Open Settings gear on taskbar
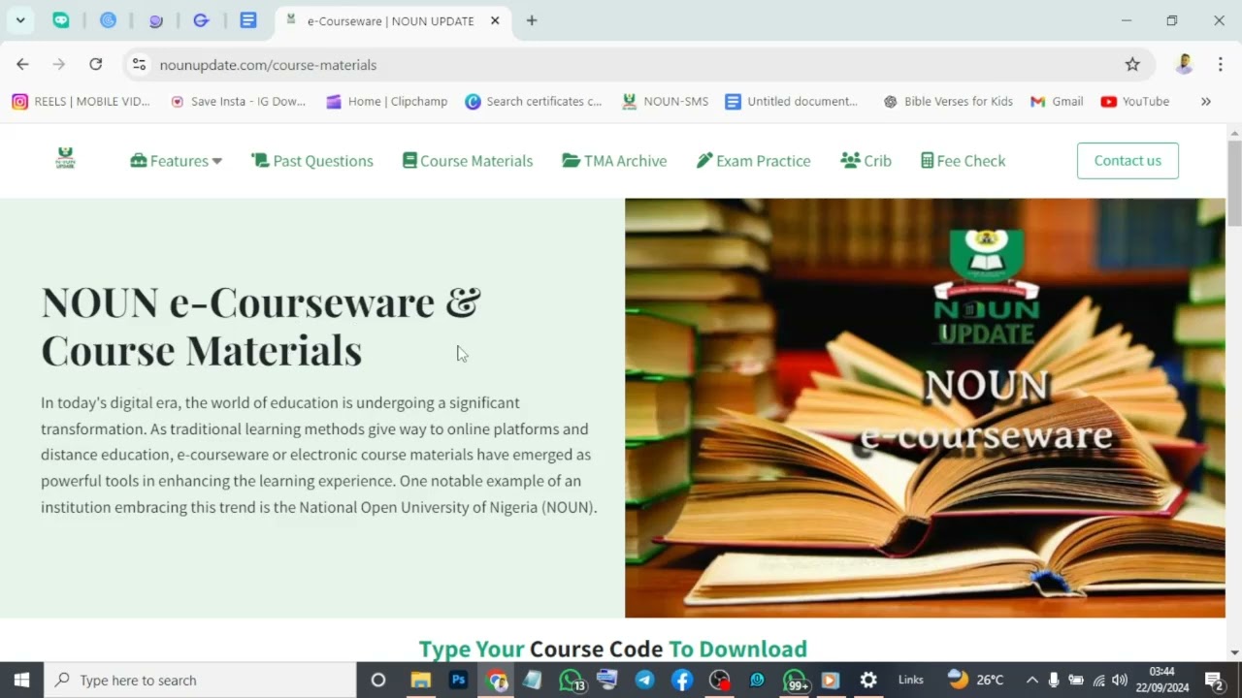The image size is (1242, 698). pos(868,681)
